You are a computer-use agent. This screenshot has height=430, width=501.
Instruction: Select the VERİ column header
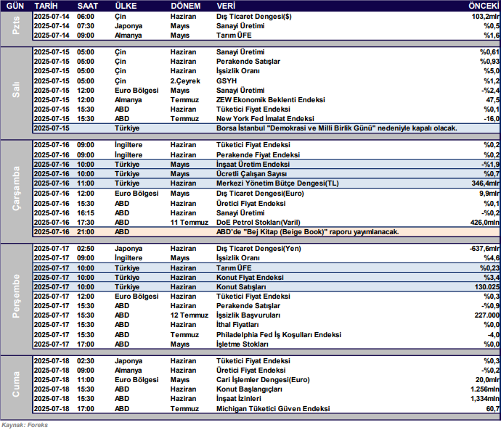(227, 5)
